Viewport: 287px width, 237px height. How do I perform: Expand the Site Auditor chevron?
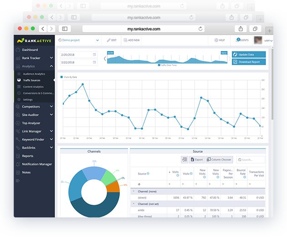point(51,115)
